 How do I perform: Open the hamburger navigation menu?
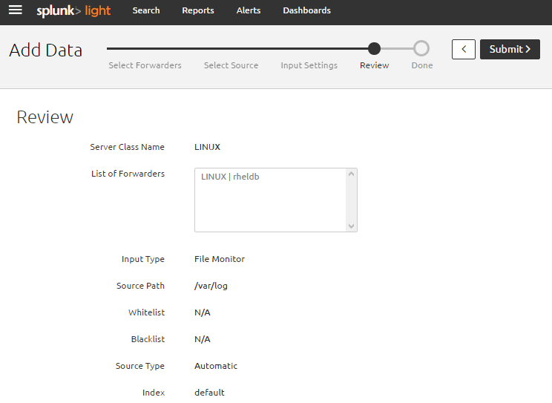click(15, 10)
